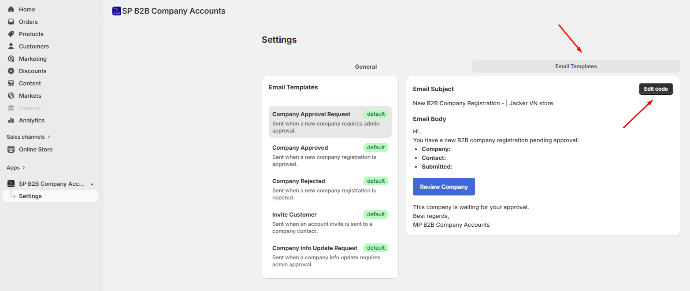The width and height of the screenshot is (690, 291).
Task: Expand the Apps section
Action: coord(13,167)
